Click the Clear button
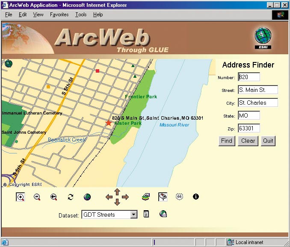The width and height of the screenshot is (290, 247). tap(248, 141)
